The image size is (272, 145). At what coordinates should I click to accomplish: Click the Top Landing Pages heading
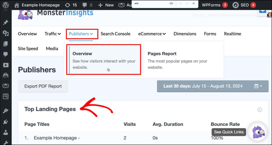click(x=50, y=109)
